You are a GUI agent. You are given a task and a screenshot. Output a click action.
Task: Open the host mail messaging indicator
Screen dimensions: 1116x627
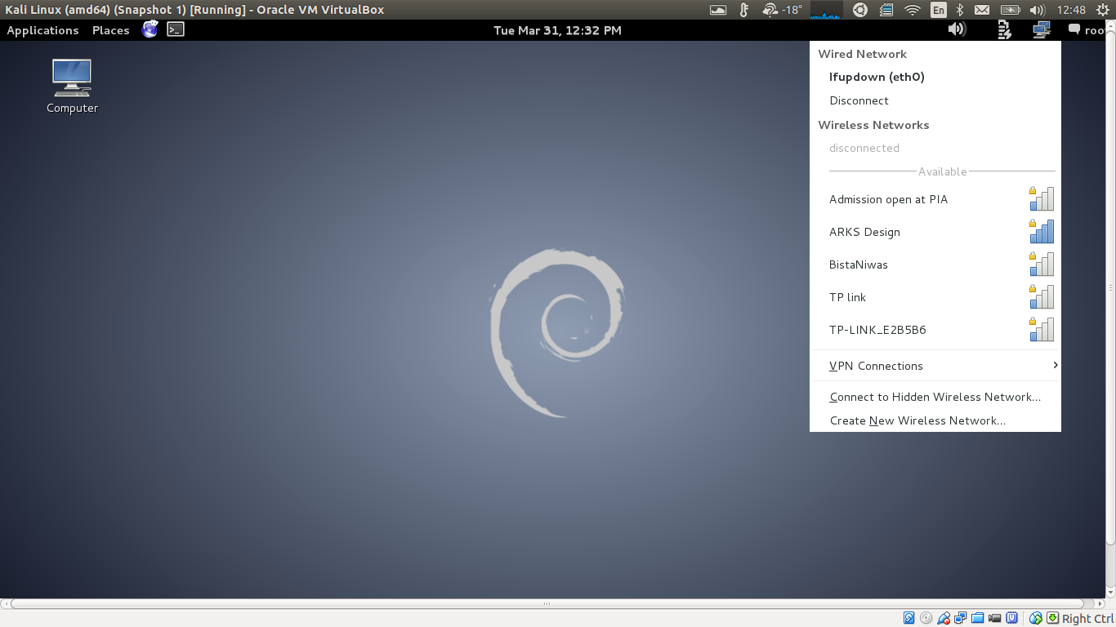click(x=982, y=10)
